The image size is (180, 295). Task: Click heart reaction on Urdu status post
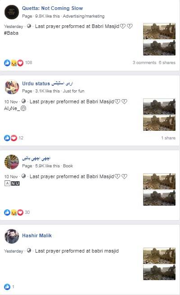(x=14, y=138)
